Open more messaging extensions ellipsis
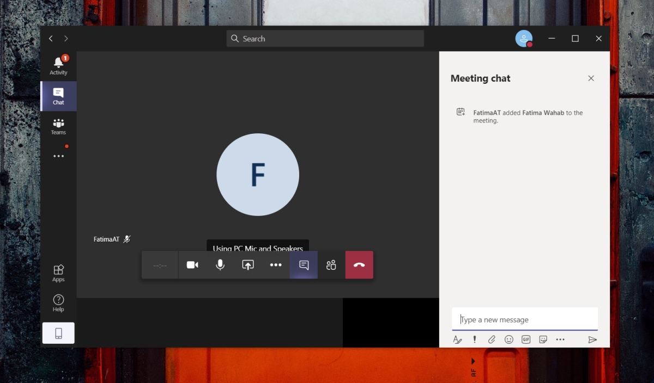Viewport: 654px width, 383px height. tap(560, 339)
